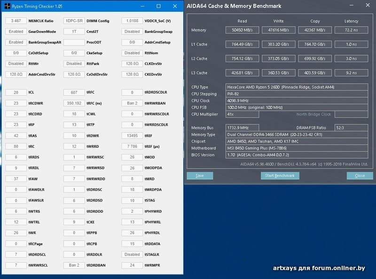The height and width of the screenshot is (279, 376).
Task: Click the tCL value box
Action: (x=16, y=92)
